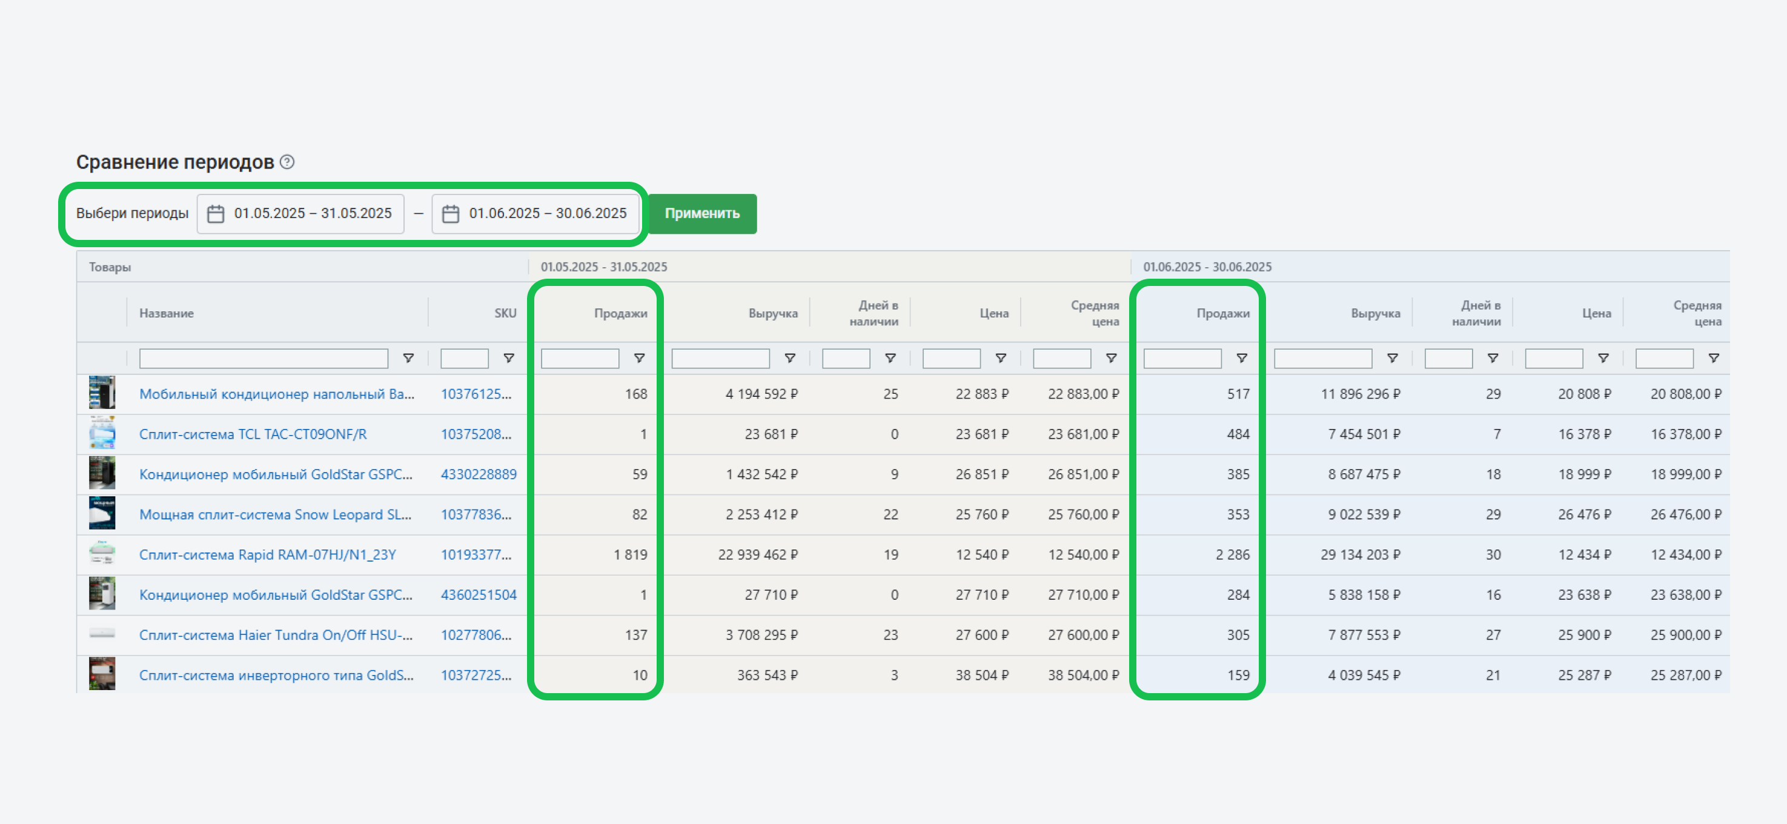Open the Сплит-система TCL TAC-CT09ONF/R product link
Image resolution: width=1787 pixels, height=824 pixels.
(x=253, y=434)
